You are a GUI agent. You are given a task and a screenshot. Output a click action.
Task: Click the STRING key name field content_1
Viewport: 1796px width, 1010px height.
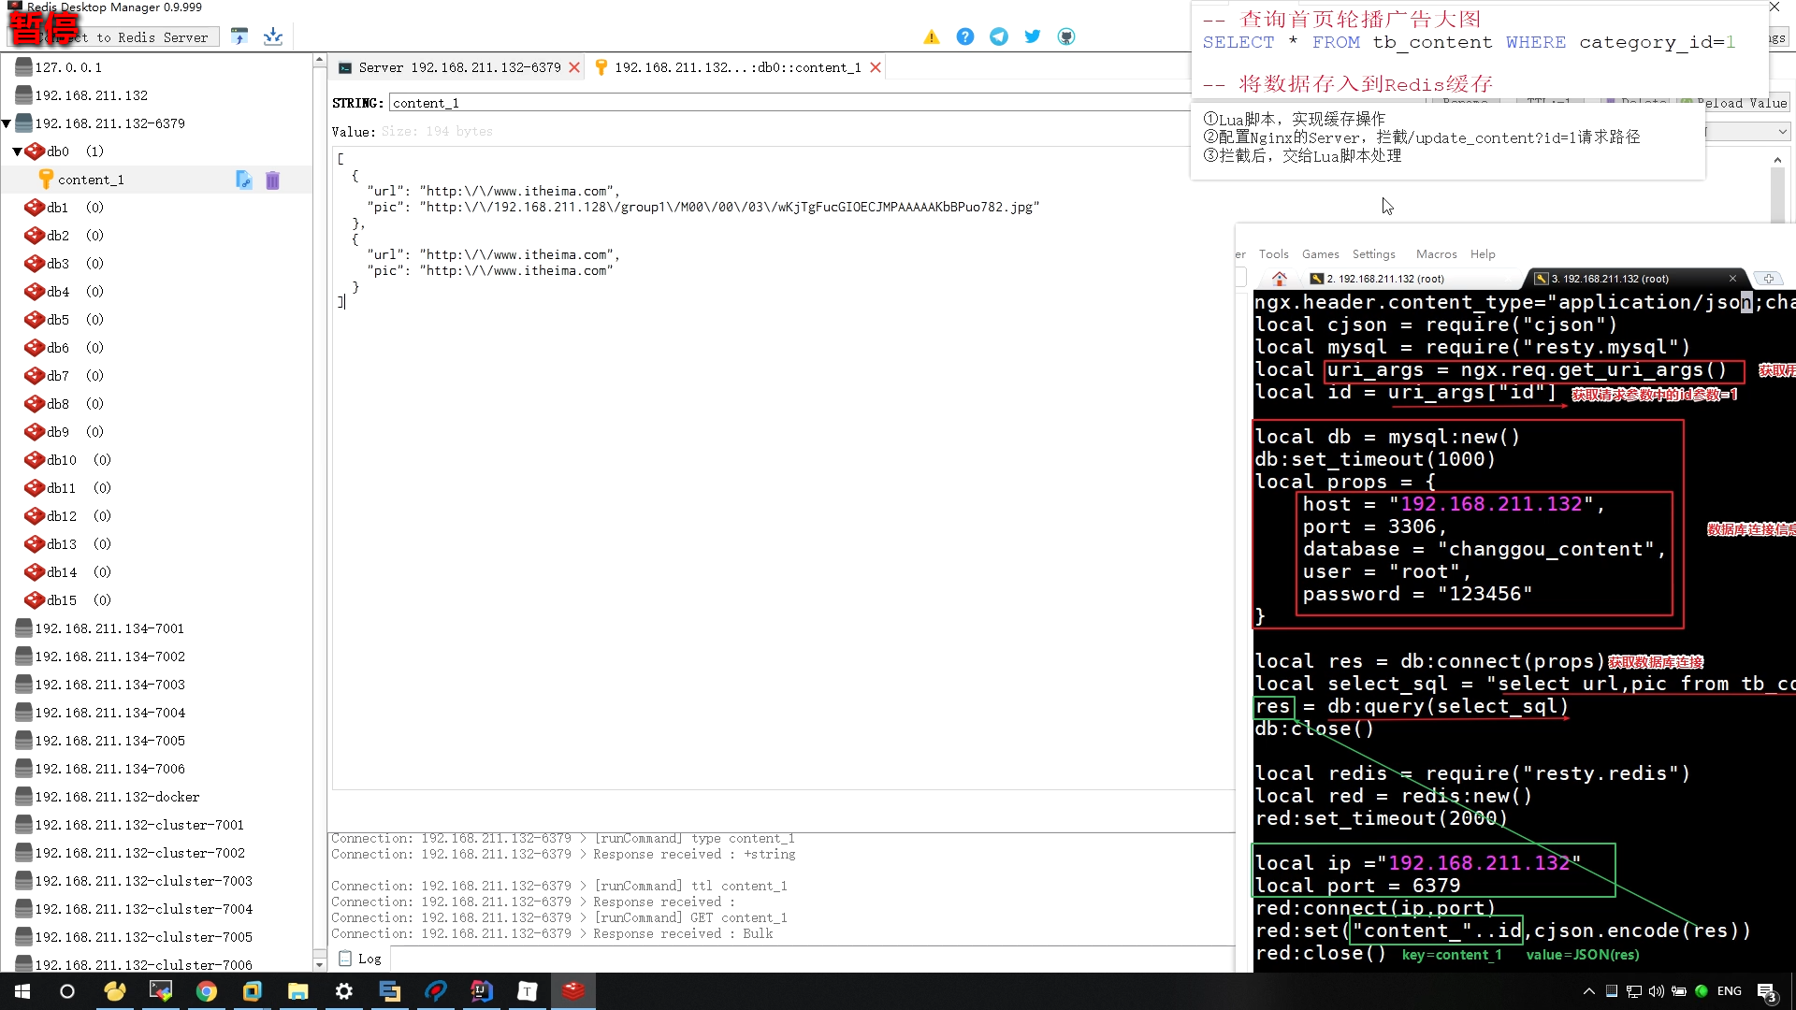coord(789,103)
